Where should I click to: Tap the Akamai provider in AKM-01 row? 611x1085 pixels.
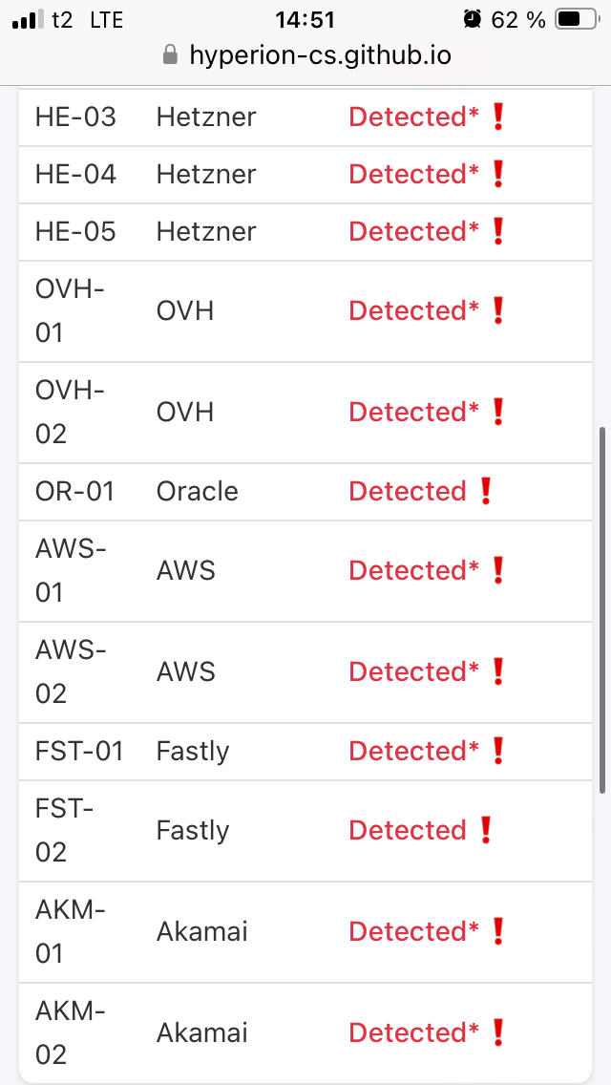click(x=202, y=931)
